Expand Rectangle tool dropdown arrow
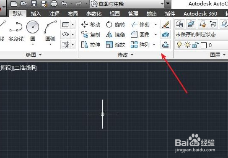228x158 pixels. click(x=73, y=24)
